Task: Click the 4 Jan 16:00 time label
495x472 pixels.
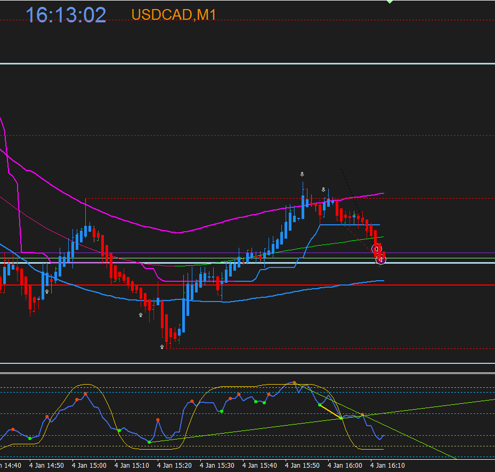Action: (345, 466)
